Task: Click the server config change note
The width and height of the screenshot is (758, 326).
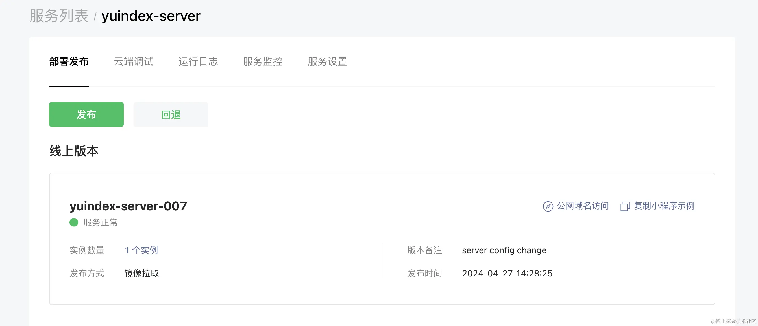Action: pyautogui.click(x=504, y=250)
